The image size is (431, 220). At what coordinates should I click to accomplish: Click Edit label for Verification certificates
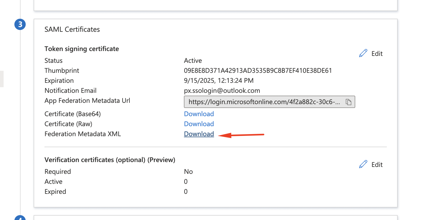[377, 165]
